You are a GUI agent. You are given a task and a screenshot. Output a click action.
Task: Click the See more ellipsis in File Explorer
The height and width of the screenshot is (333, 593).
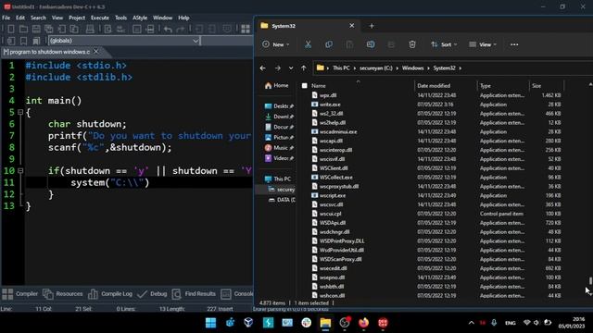pos(514,44)
